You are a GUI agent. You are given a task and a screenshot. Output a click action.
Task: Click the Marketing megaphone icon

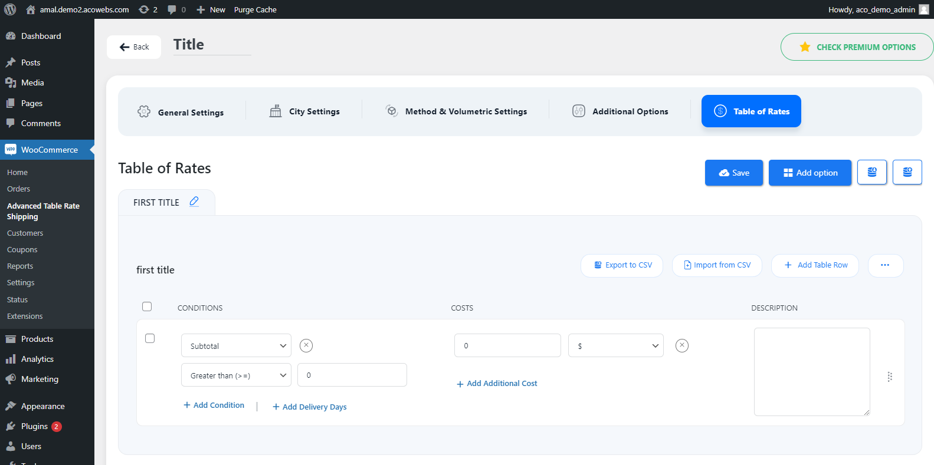(11, 379)
